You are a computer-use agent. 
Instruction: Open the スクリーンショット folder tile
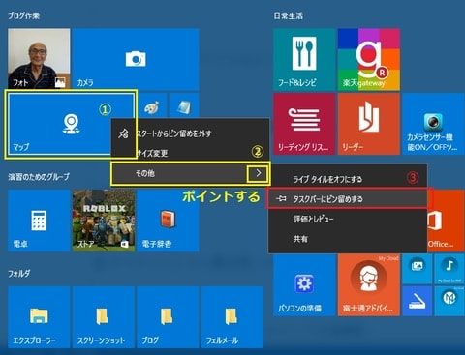pos(104,317)
